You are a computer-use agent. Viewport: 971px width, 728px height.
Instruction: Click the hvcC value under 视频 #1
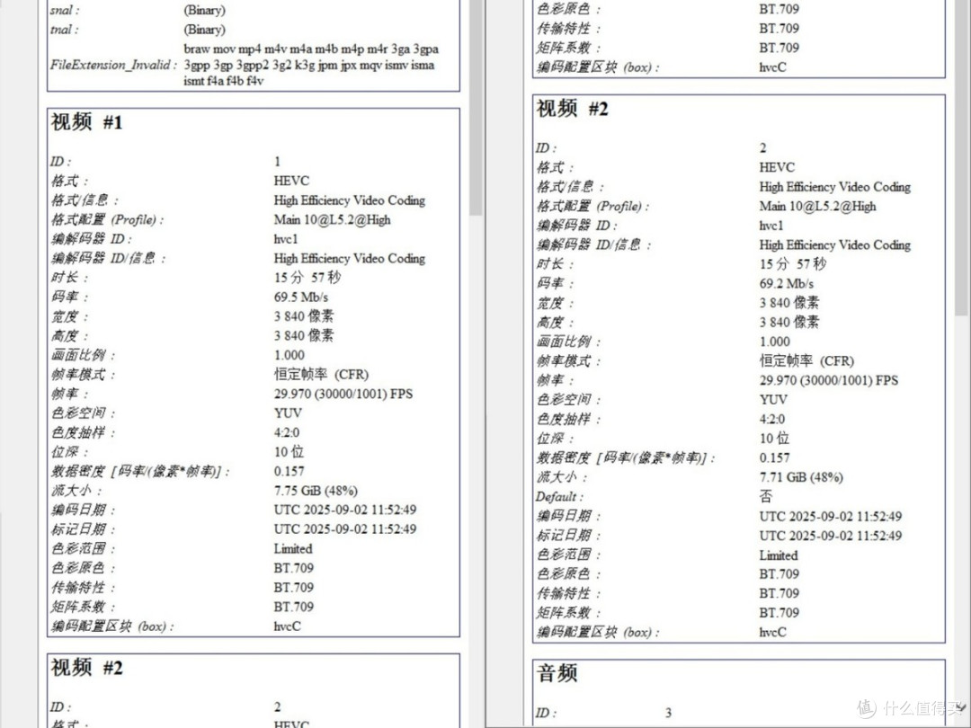point(288,626)
